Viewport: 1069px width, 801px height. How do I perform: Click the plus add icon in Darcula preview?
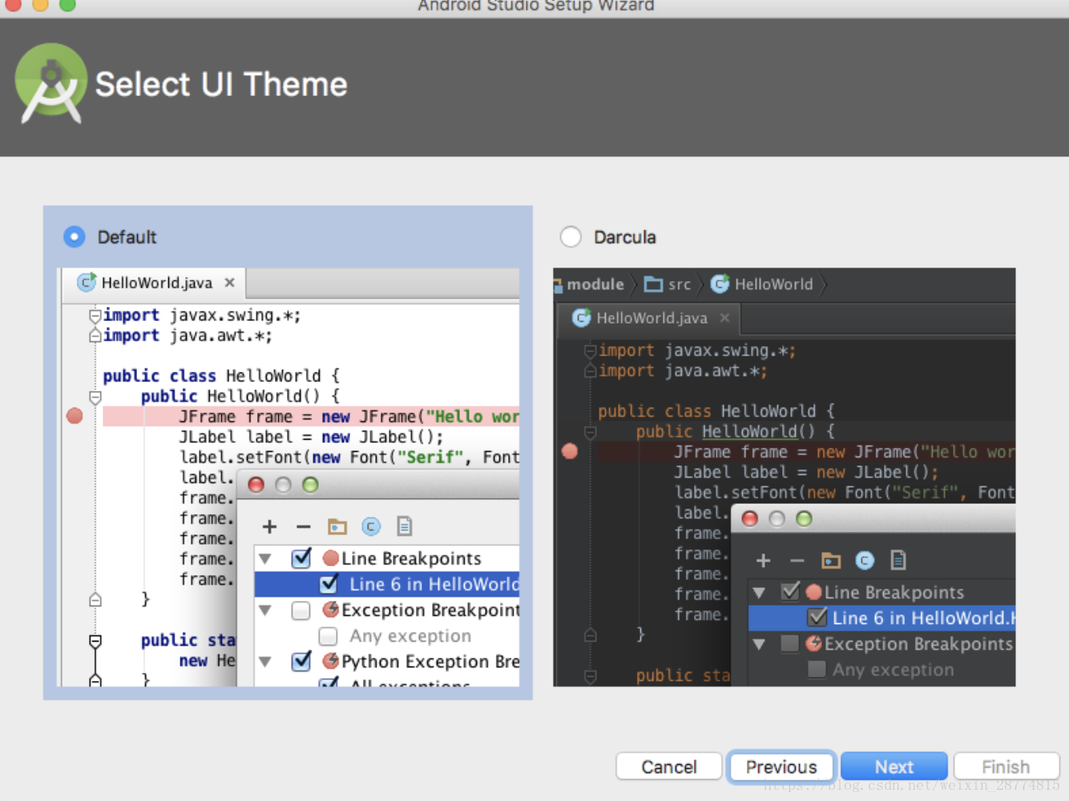coord(763,561)
